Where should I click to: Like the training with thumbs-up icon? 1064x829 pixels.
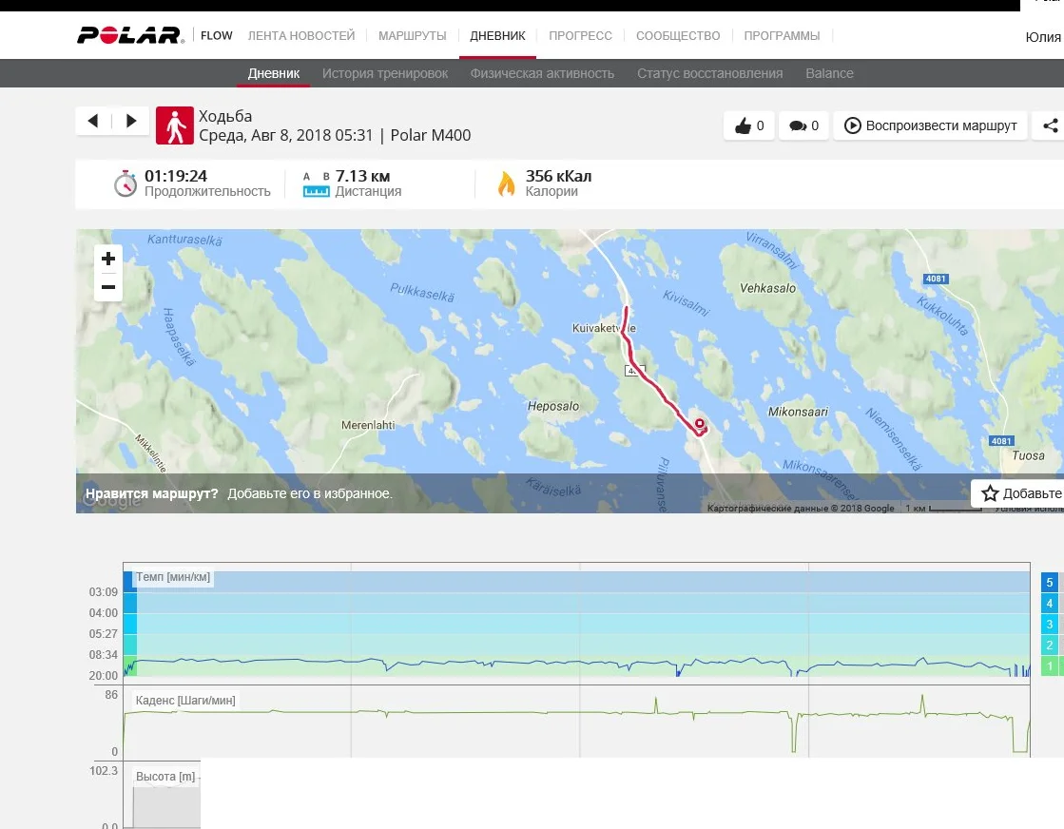(743, 125)
